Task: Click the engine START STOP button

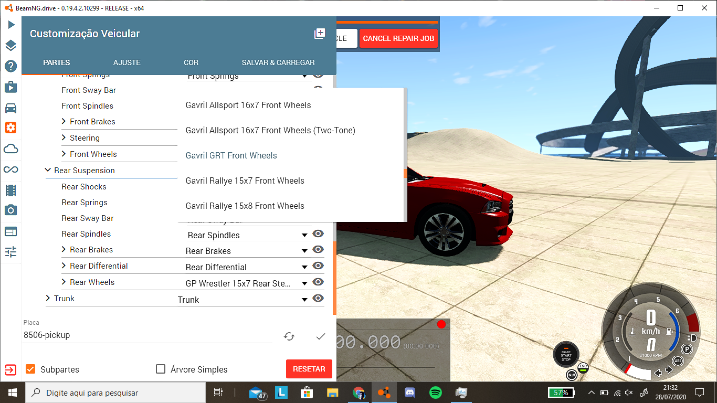Action: (x=566, y=355)
